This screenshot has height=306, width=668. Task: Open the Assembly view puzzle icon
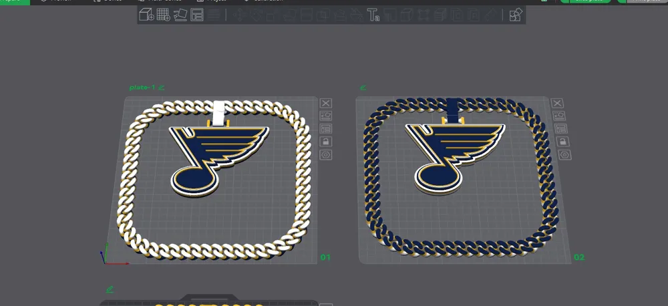pyautogui.click(x=516, y=15)
